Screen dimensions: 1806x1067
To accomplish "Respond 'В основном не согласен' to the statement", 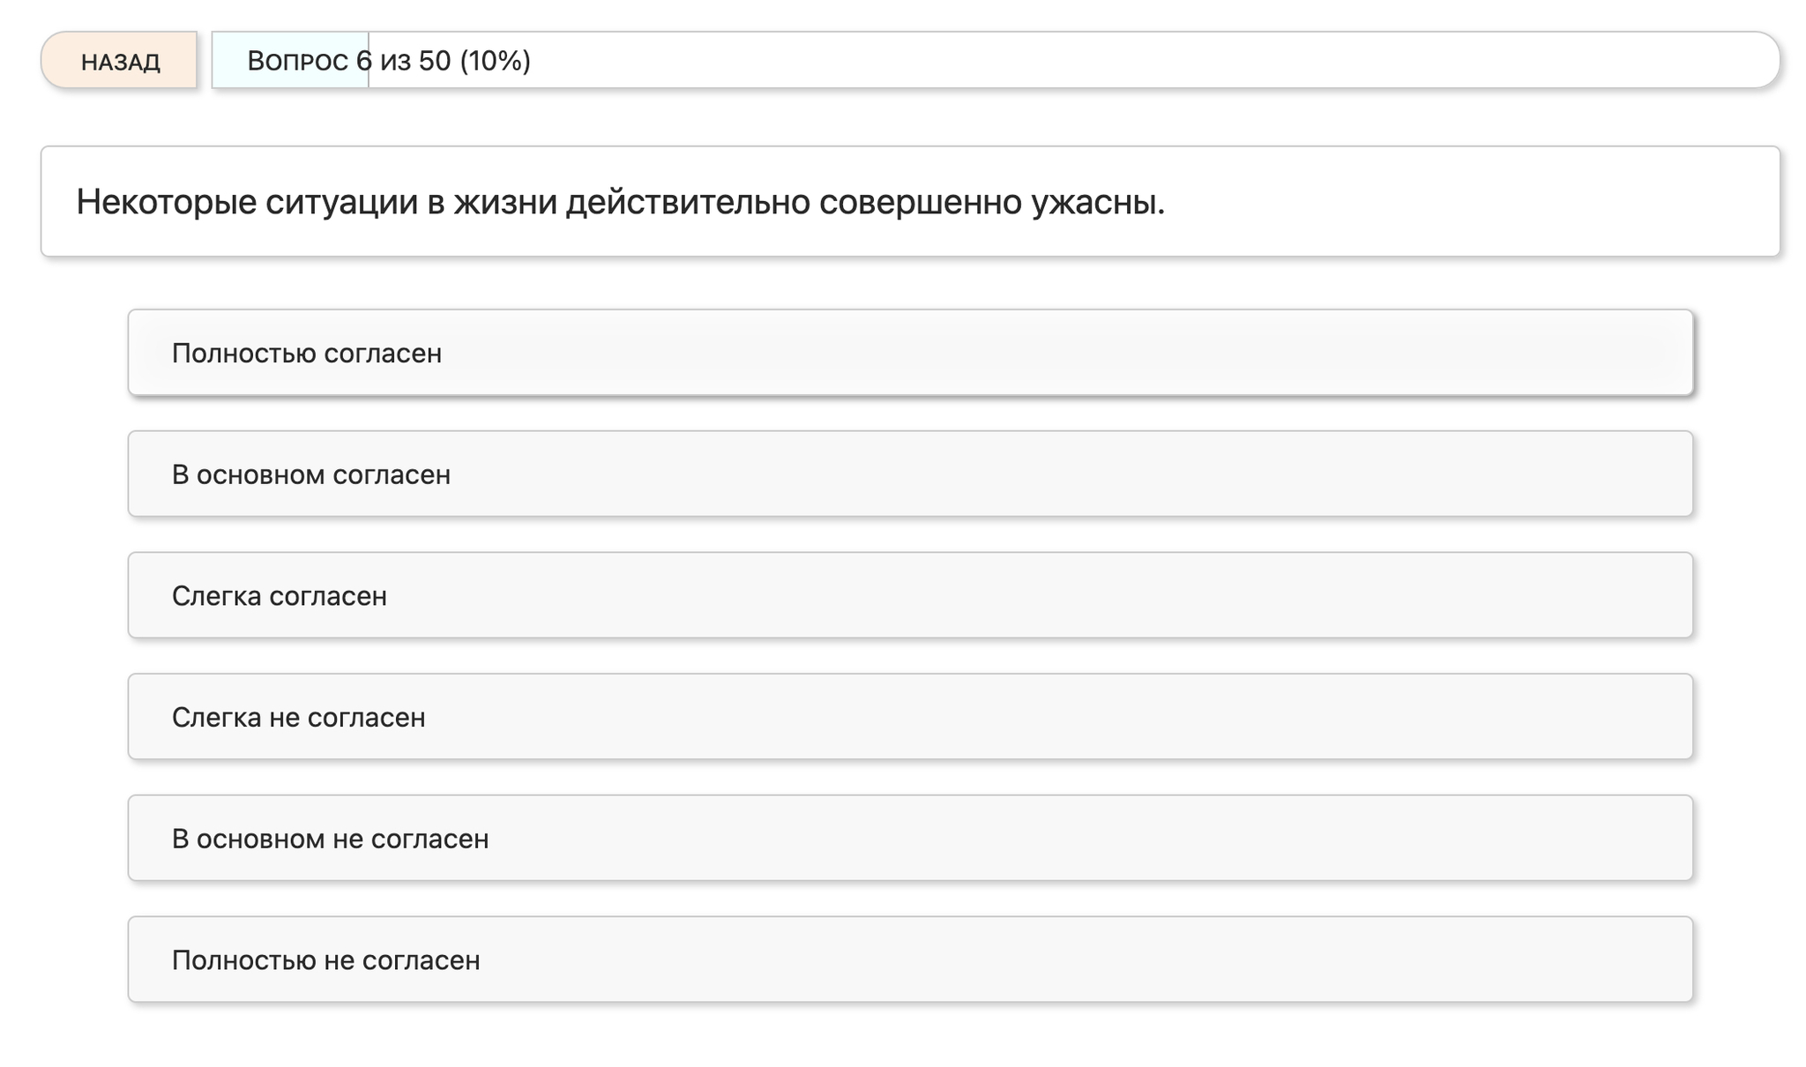I will click(909, 838).
